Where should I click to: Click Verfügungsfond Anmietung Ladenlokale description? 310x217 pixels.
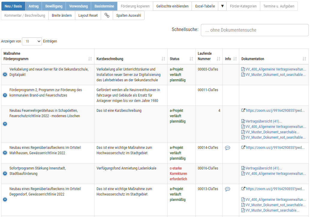[126, 168]
